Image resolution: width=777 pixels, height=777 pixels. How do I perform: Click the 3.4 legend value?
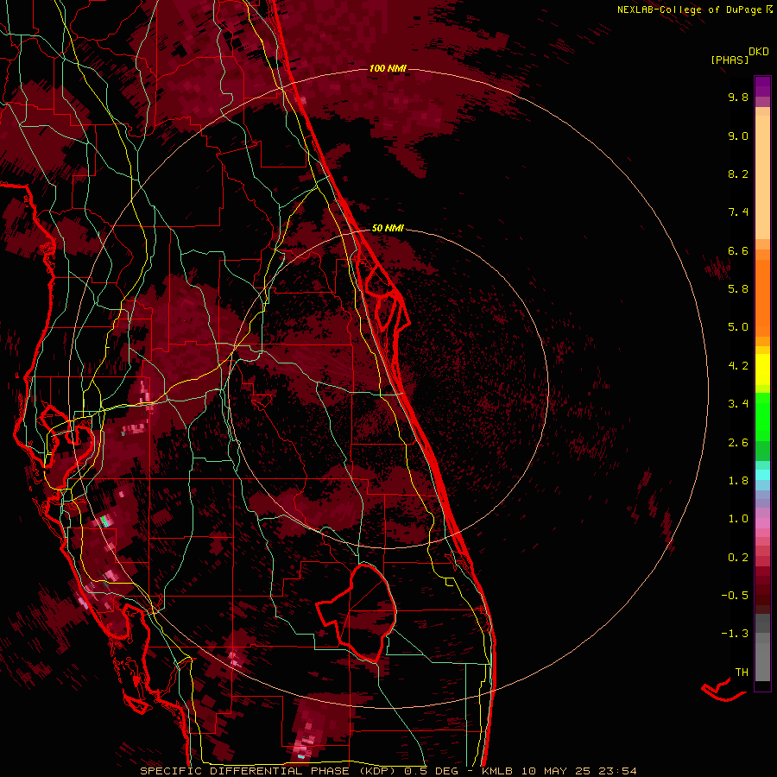(738, 404)
